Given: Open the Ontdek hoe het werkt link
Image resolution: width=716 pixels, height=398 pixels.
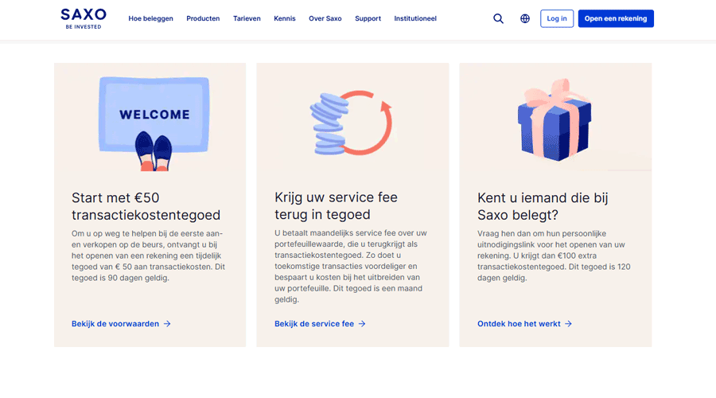Looking at the screenshot, I should coord(519,324).
